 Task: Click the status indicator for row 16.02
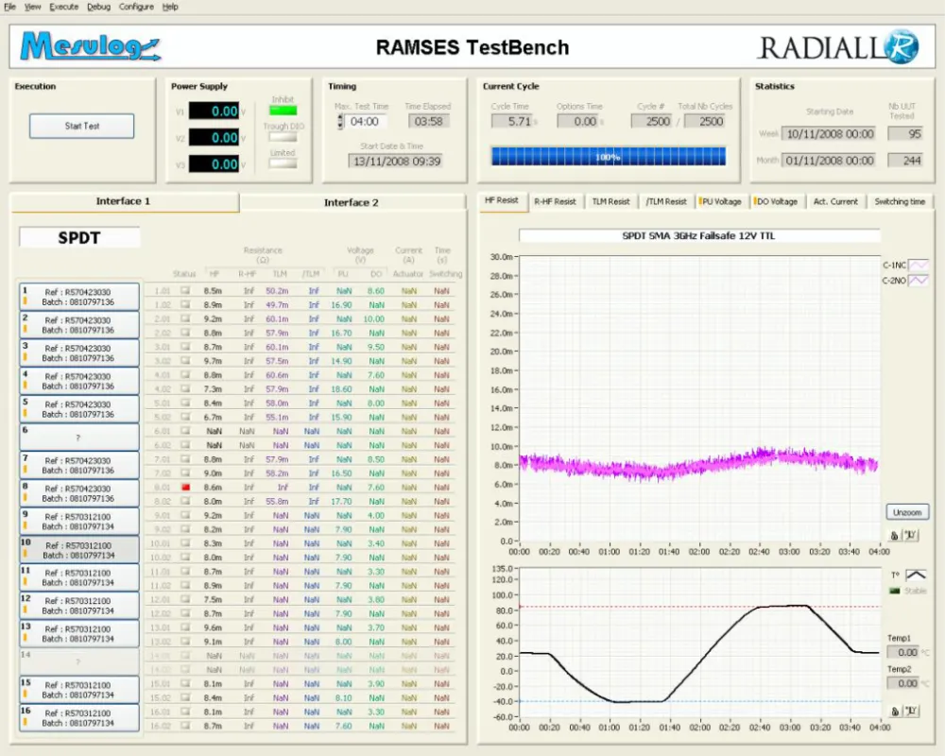click(x=185, y=726)
